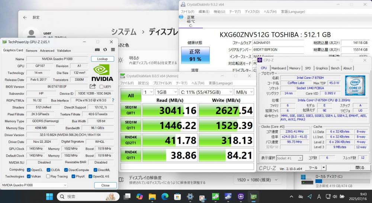The width and height of the screenshot is (372, 203).
Task: Run the SEQ1M Q8T1 test button
Action: coord(131,110)
